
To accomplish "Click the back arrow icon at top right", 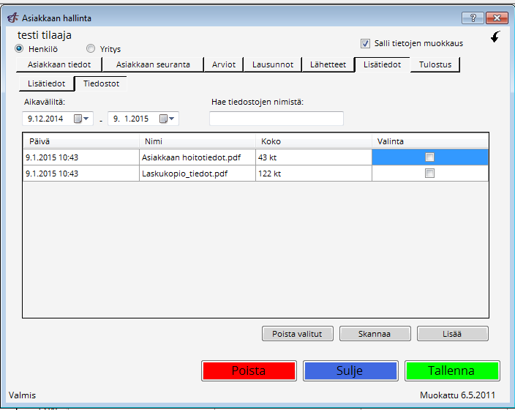I will (495, 37).
